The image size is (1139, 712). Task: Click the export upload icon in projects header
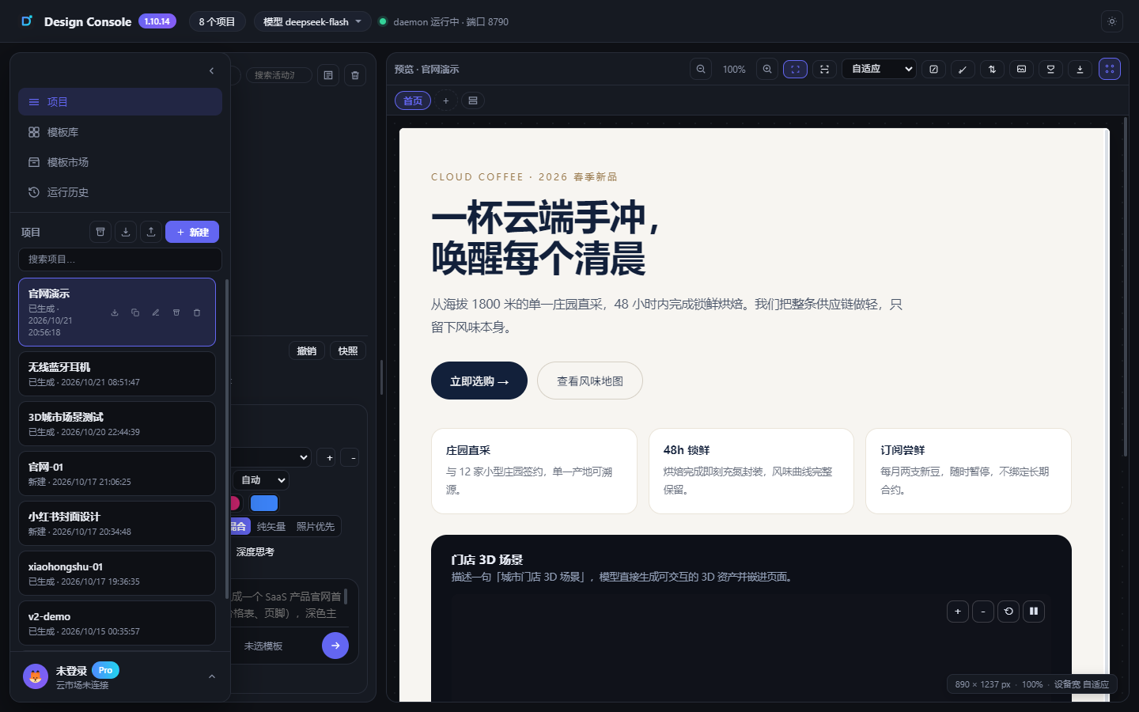point(151,232)
